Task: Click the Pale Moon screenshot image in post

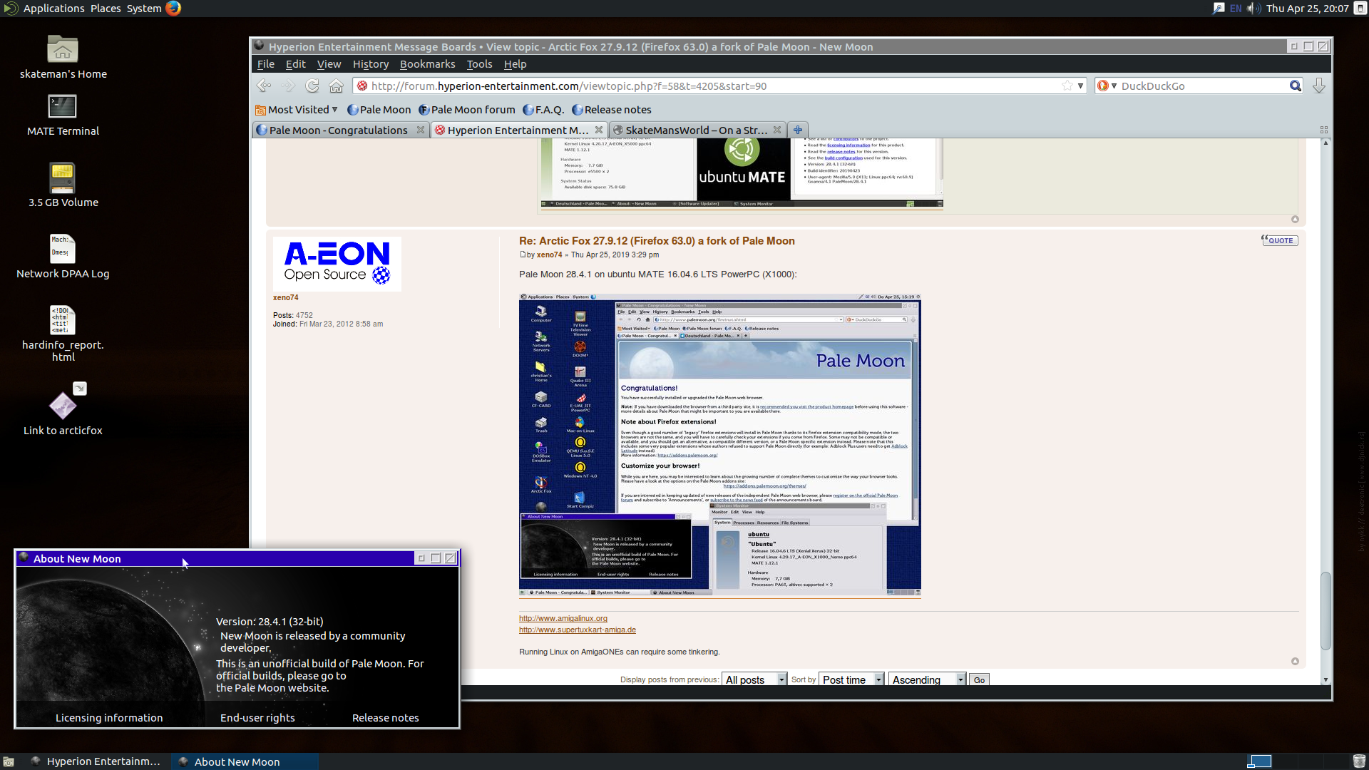Action: [720, 445]
